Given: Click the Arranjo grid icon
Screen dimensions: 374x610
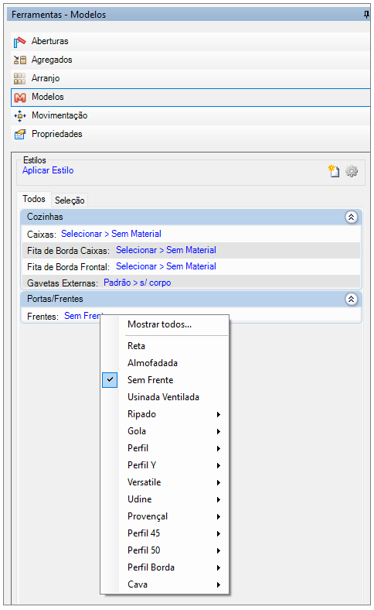Looking at the screenshot, I should click(19, 79).
